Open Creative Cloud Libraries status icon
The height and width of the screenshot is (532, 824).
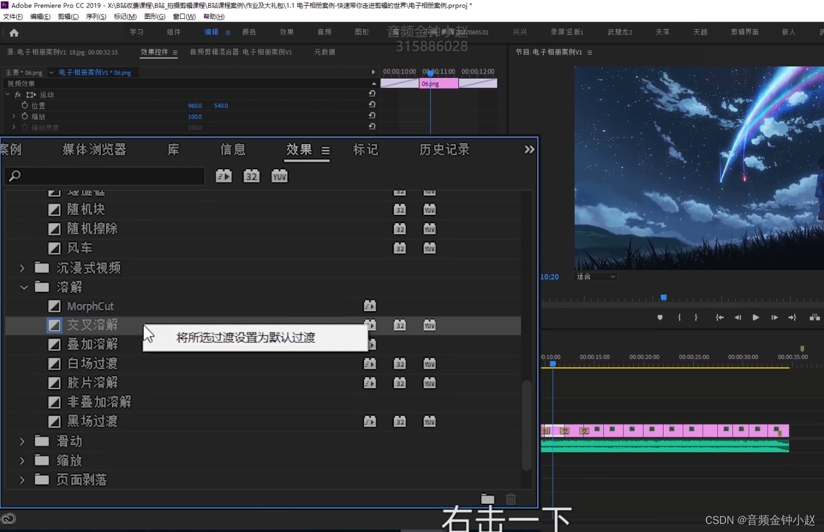click(x=9, y=519)
